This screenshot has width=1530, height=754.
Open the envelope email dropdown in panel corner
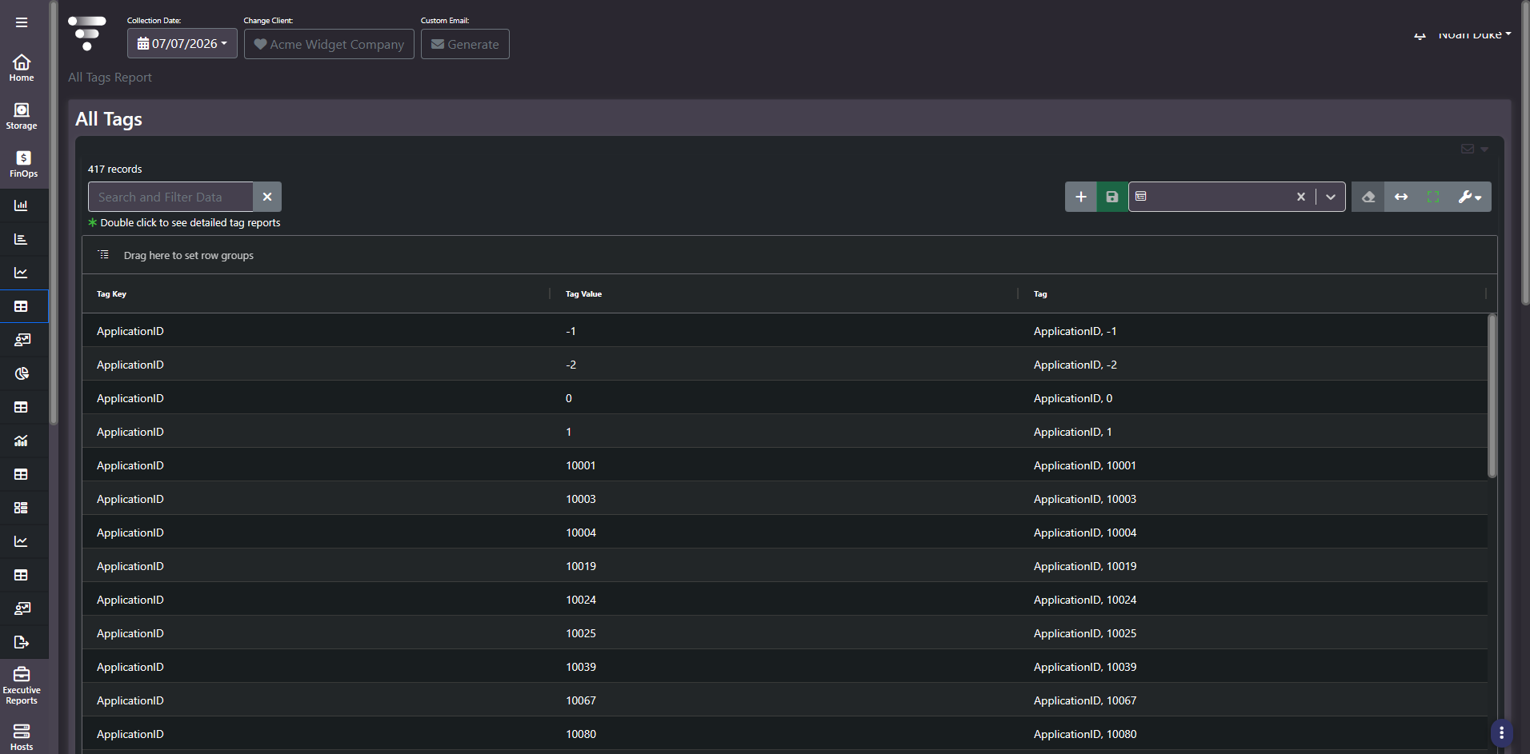pos(1474,149)
